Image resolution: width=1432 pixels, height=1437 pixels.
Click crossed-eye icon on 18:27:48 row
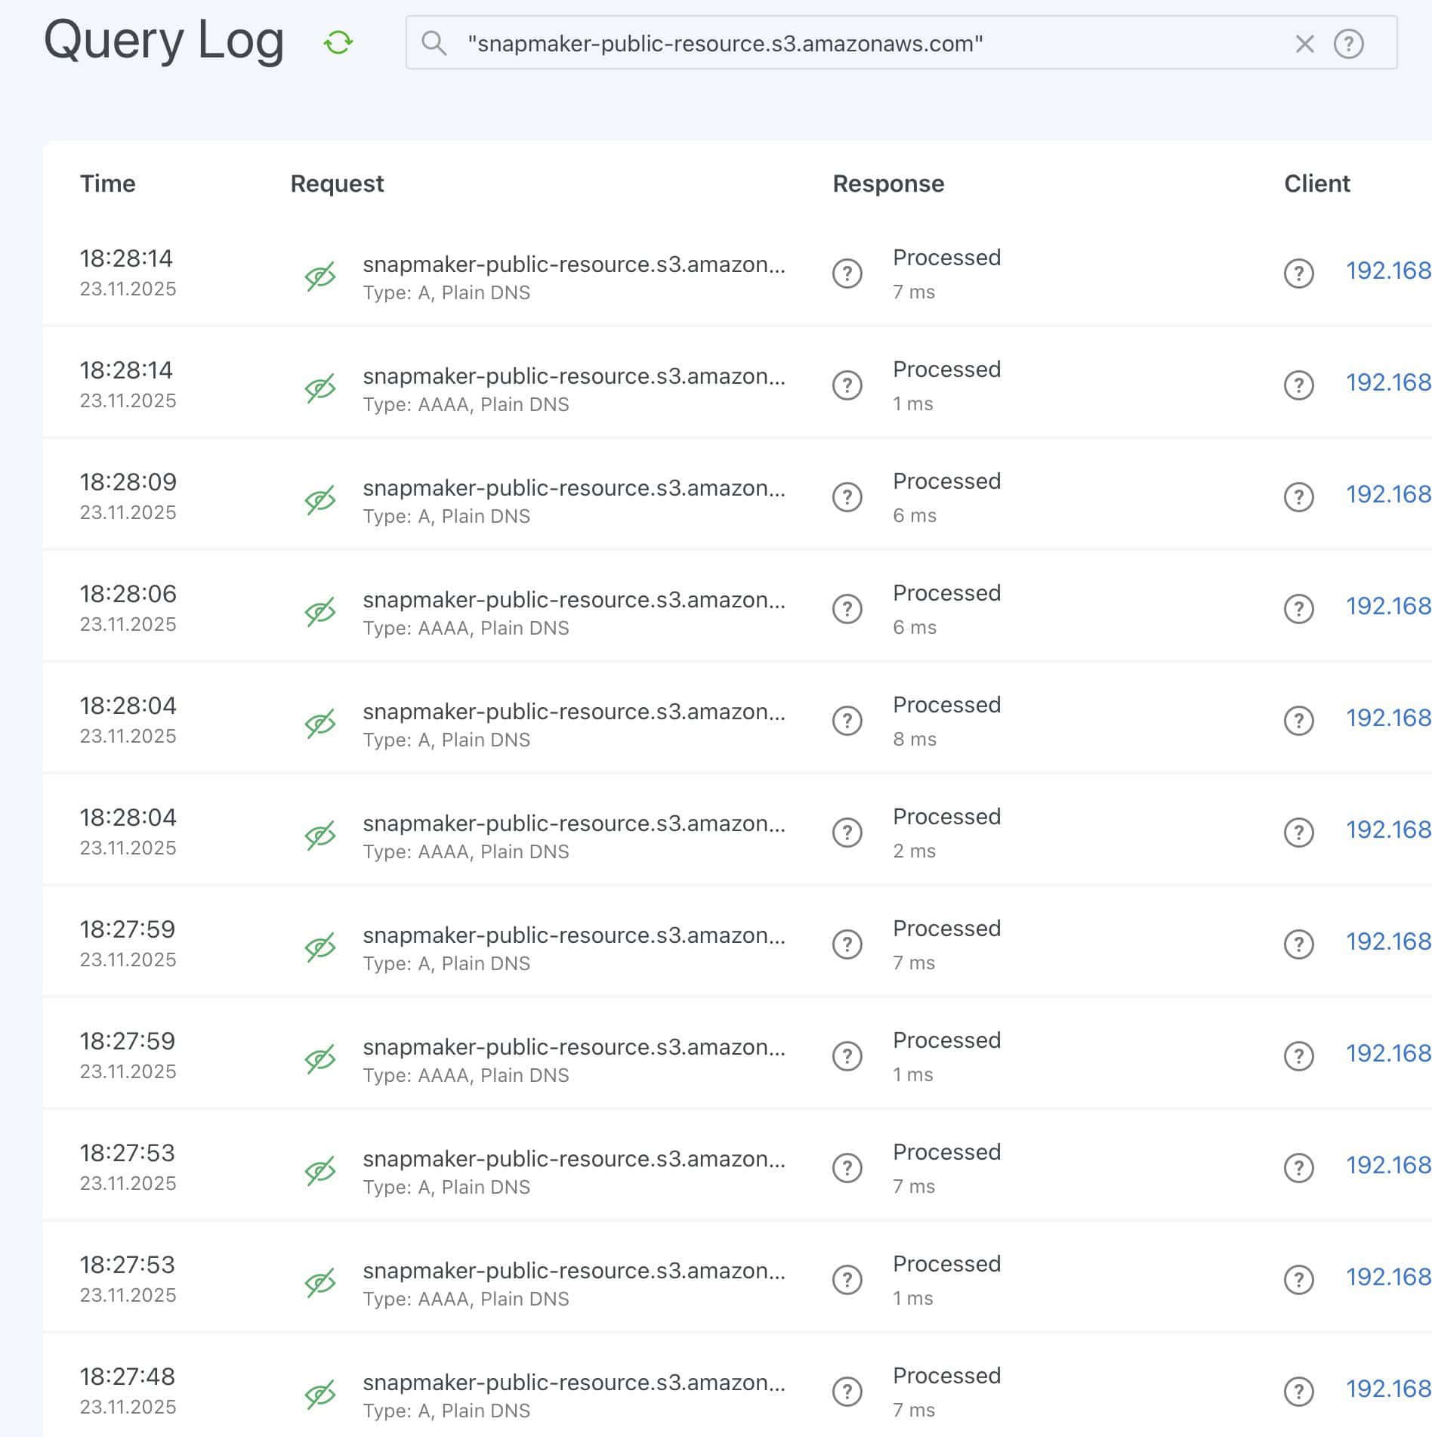pos(319,1395)
